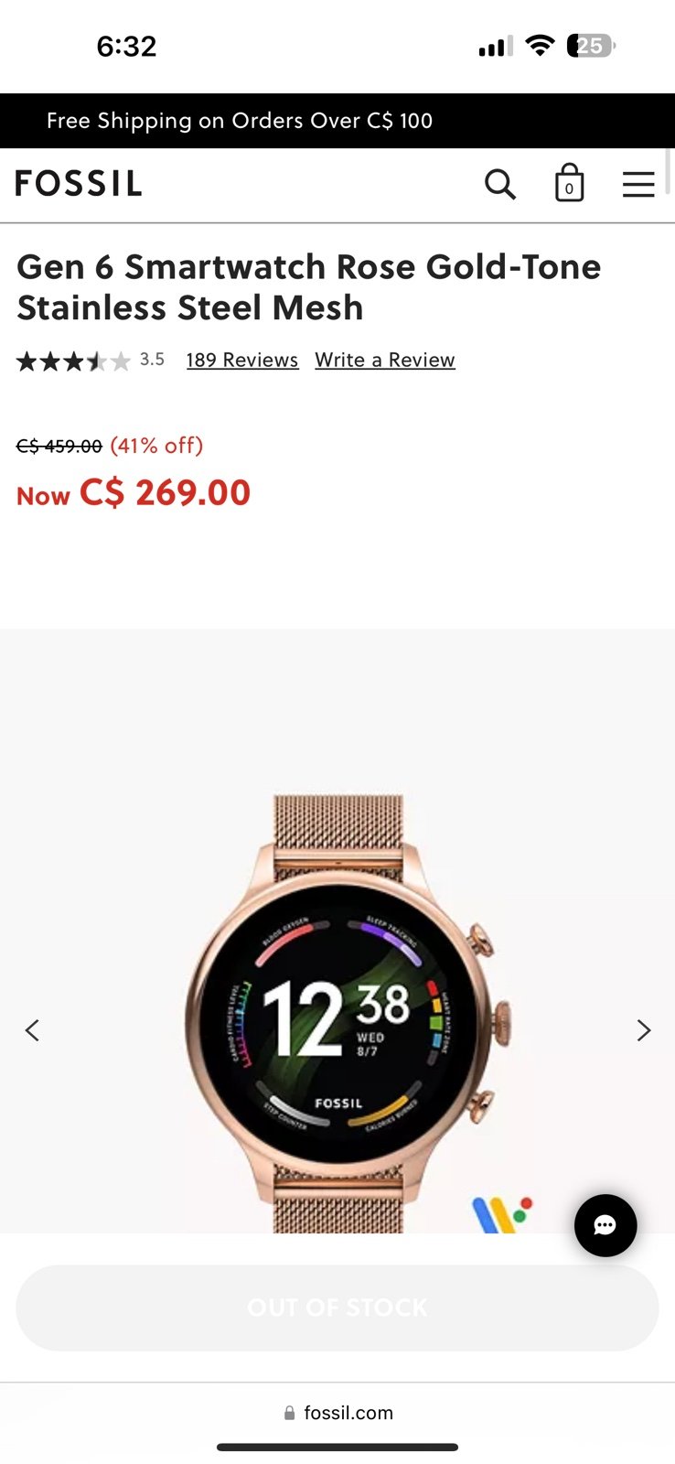Show previous product image with left chevron
The height and width of the screenshot is (1464, 675).
click(32, 1030)
